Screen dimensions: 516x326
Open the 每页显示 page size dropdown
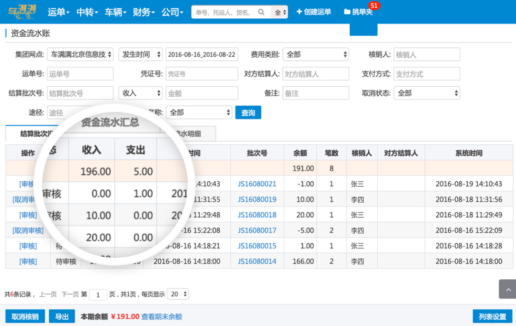tap(178, 294)
